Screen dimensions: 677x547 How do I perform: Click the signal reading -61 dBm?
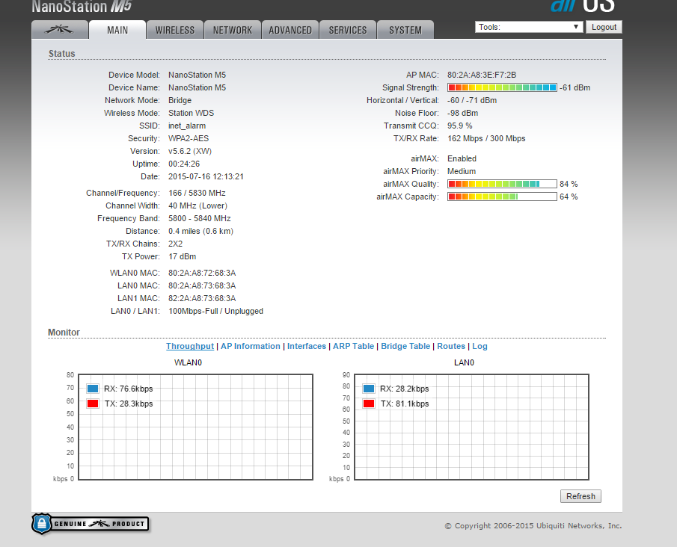[x=575, y=87]
